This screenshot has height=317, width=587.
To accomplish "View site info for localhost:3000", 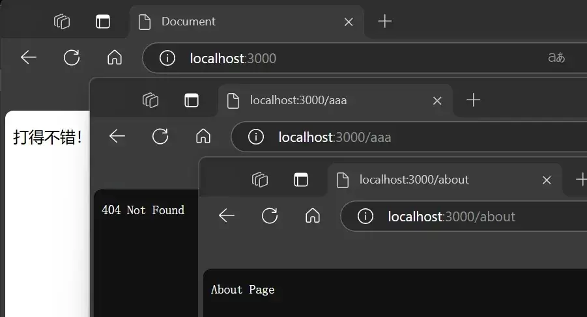I will tap(167, 59).
